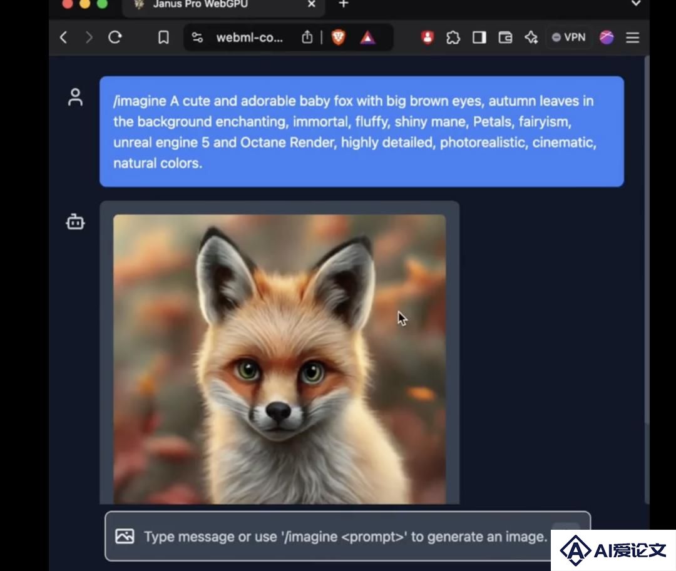The width and height of the screenshot is (676, 571).
Task: Open site settings icon in the address bar
Action: click(x=197, y=38)
